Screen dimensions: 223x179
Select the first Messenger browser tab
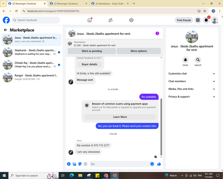(27, 4)
